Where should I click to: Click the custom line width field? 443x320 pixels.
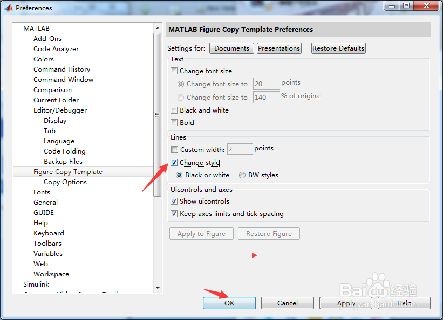(x=240, y=149)
